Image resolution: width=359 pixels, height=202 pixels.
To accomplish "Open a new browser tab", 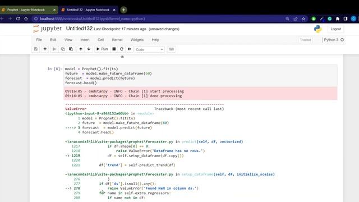I will pyautogui.click(x=123, y=10).
